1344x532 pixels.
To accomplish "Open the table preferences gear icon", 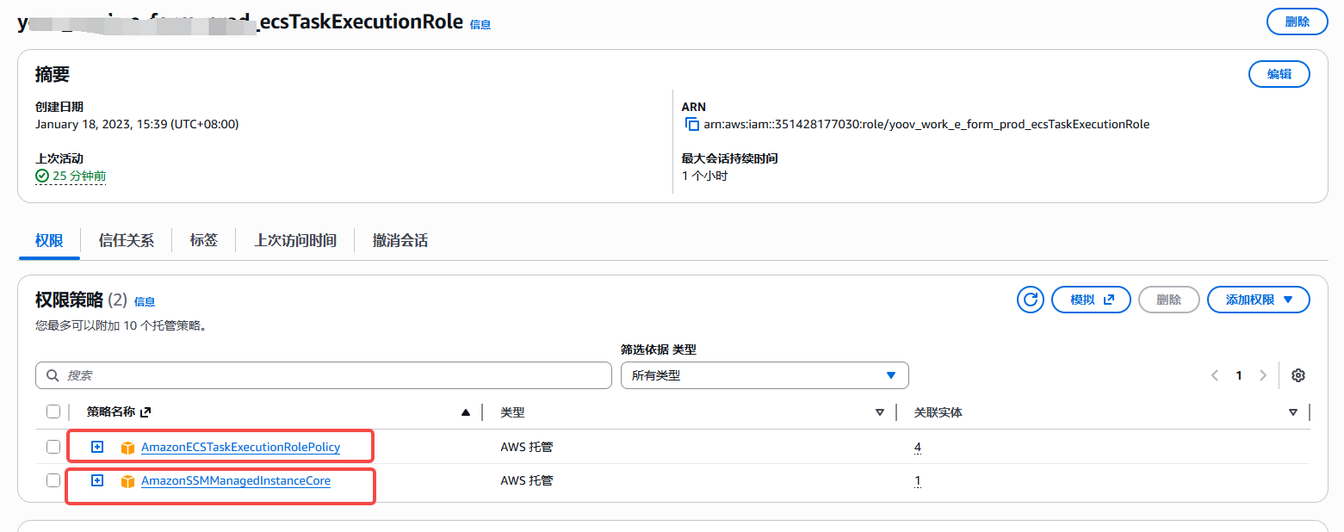I will (1298, 375).
